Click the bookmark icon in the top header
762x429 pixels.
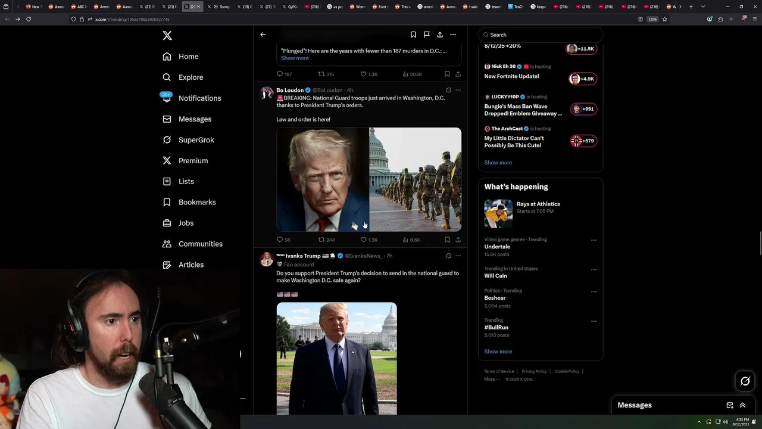[413, 35]
